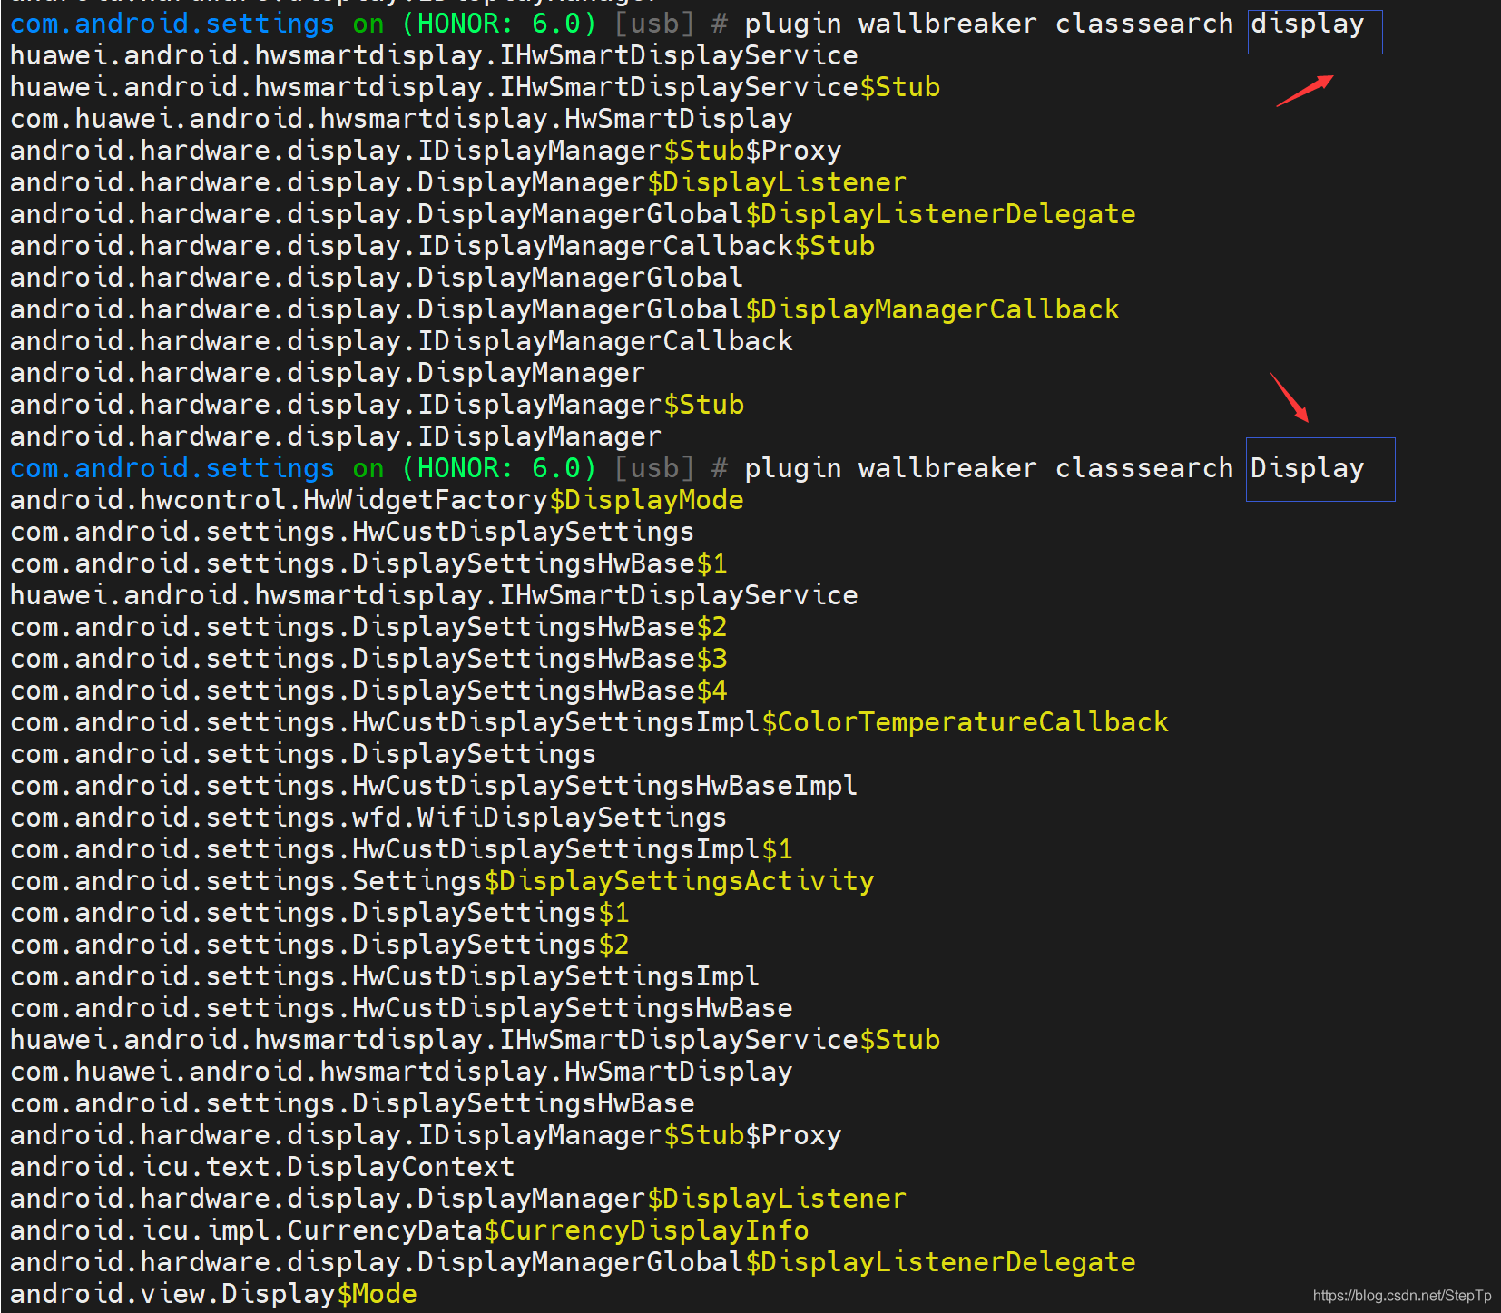Image resolution: width=1501 pixels, height=1313 pixels.
Task: Select CurrencyData$CurrencyDisplayInfo class line
Action: click(x=409, y=1231)
